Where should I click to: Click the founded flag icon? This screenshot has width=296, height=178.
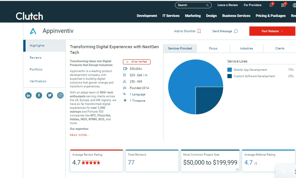(125, 88)
